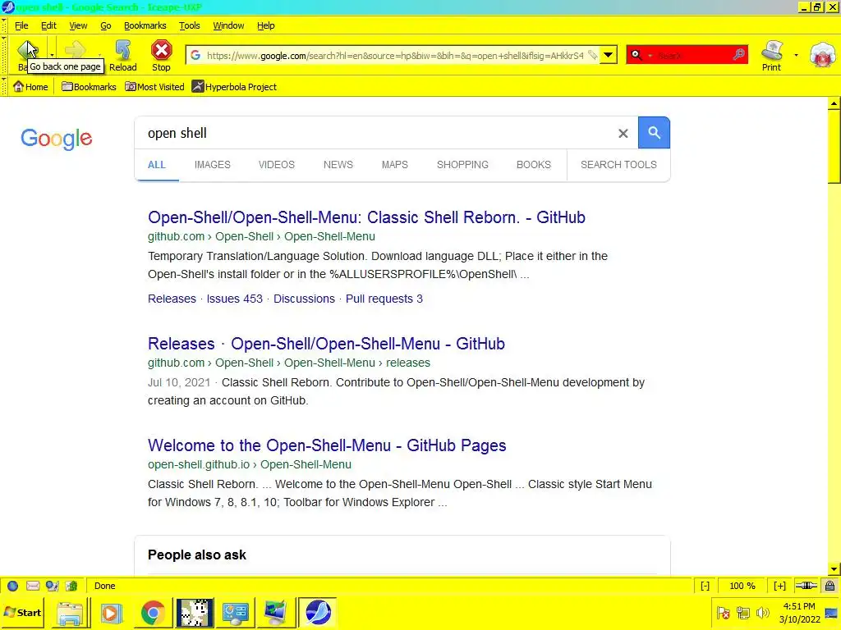Open the Tools menu
This screenshot has height=630, width=841.
coord(190,25)
